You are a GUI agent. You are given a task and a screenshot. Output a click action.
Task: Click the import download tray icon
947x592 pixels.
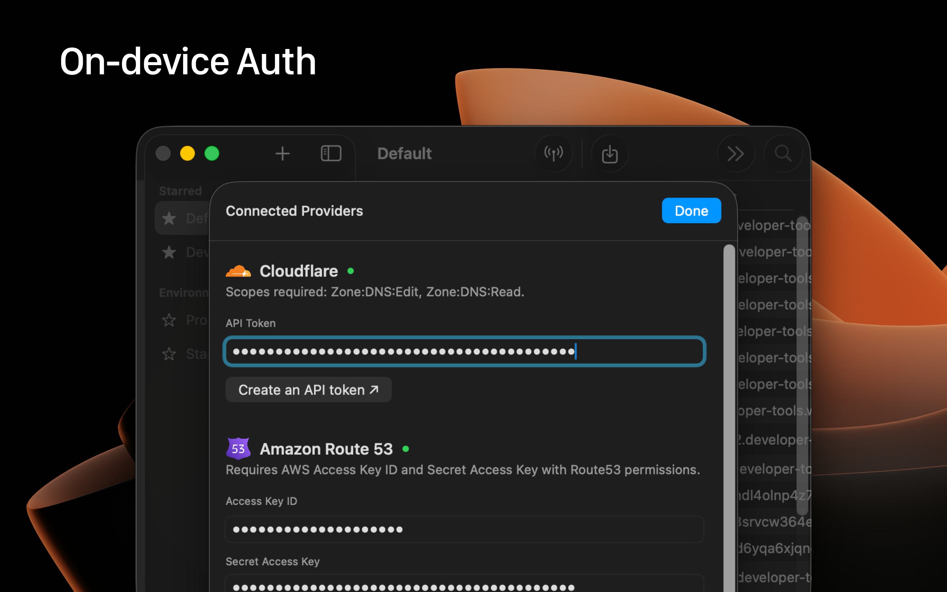pos(610,154)
